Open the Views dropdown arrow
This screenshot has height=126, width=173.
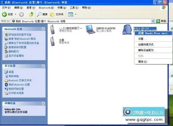[x=76, y=14]
